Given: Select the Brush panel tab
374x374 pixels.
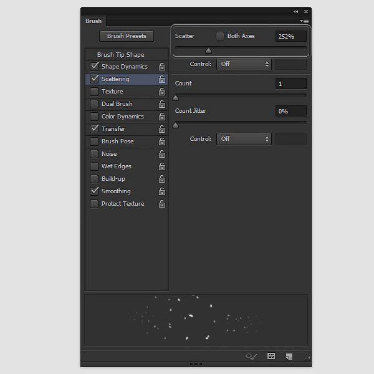Looking at the screenshot, I should 93,21.
